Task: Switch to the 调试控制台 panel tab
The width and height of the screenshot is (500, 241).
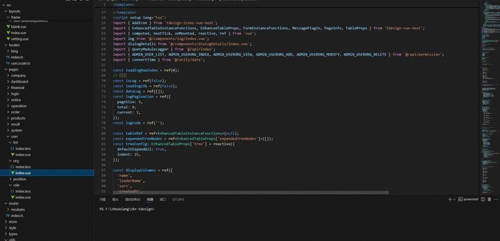Action: pyautogui.click(x=132, y=200)
